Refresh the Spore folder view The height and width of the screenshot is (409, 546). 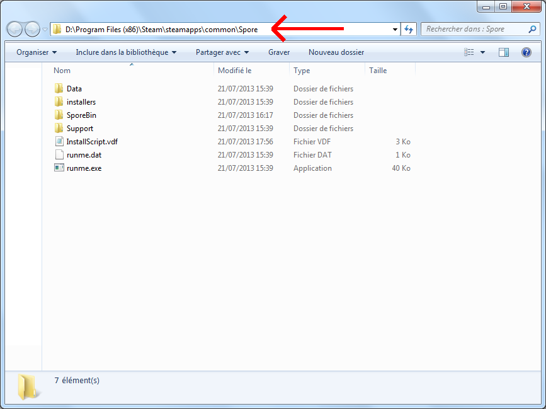pos(409,30)
